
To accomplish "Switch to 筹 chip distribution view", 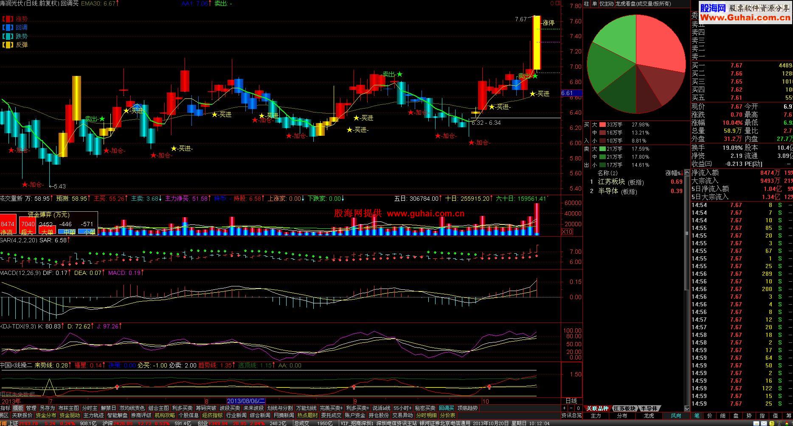I will 788,416.
